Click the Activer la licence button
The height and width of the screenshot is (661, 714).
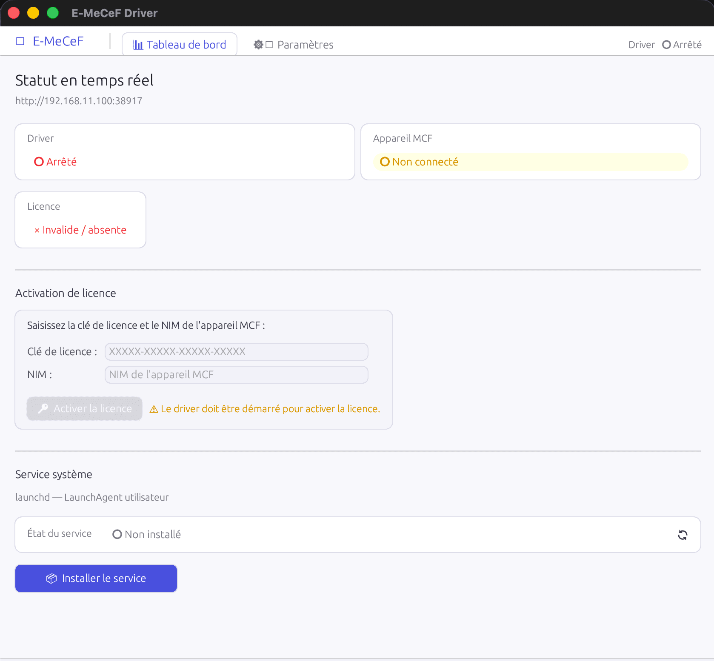85,409
